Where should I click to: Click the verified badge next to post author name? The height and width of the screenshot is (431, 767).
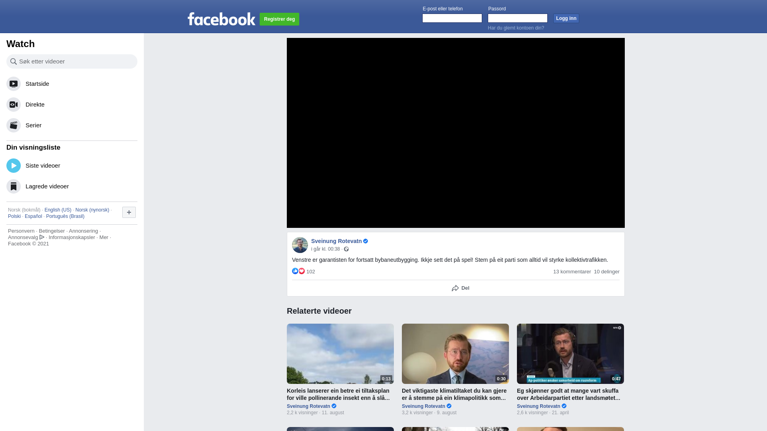366,241
